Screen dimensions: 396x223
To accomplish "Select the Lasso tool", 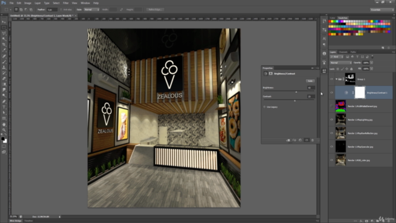I will click(4, 33).
